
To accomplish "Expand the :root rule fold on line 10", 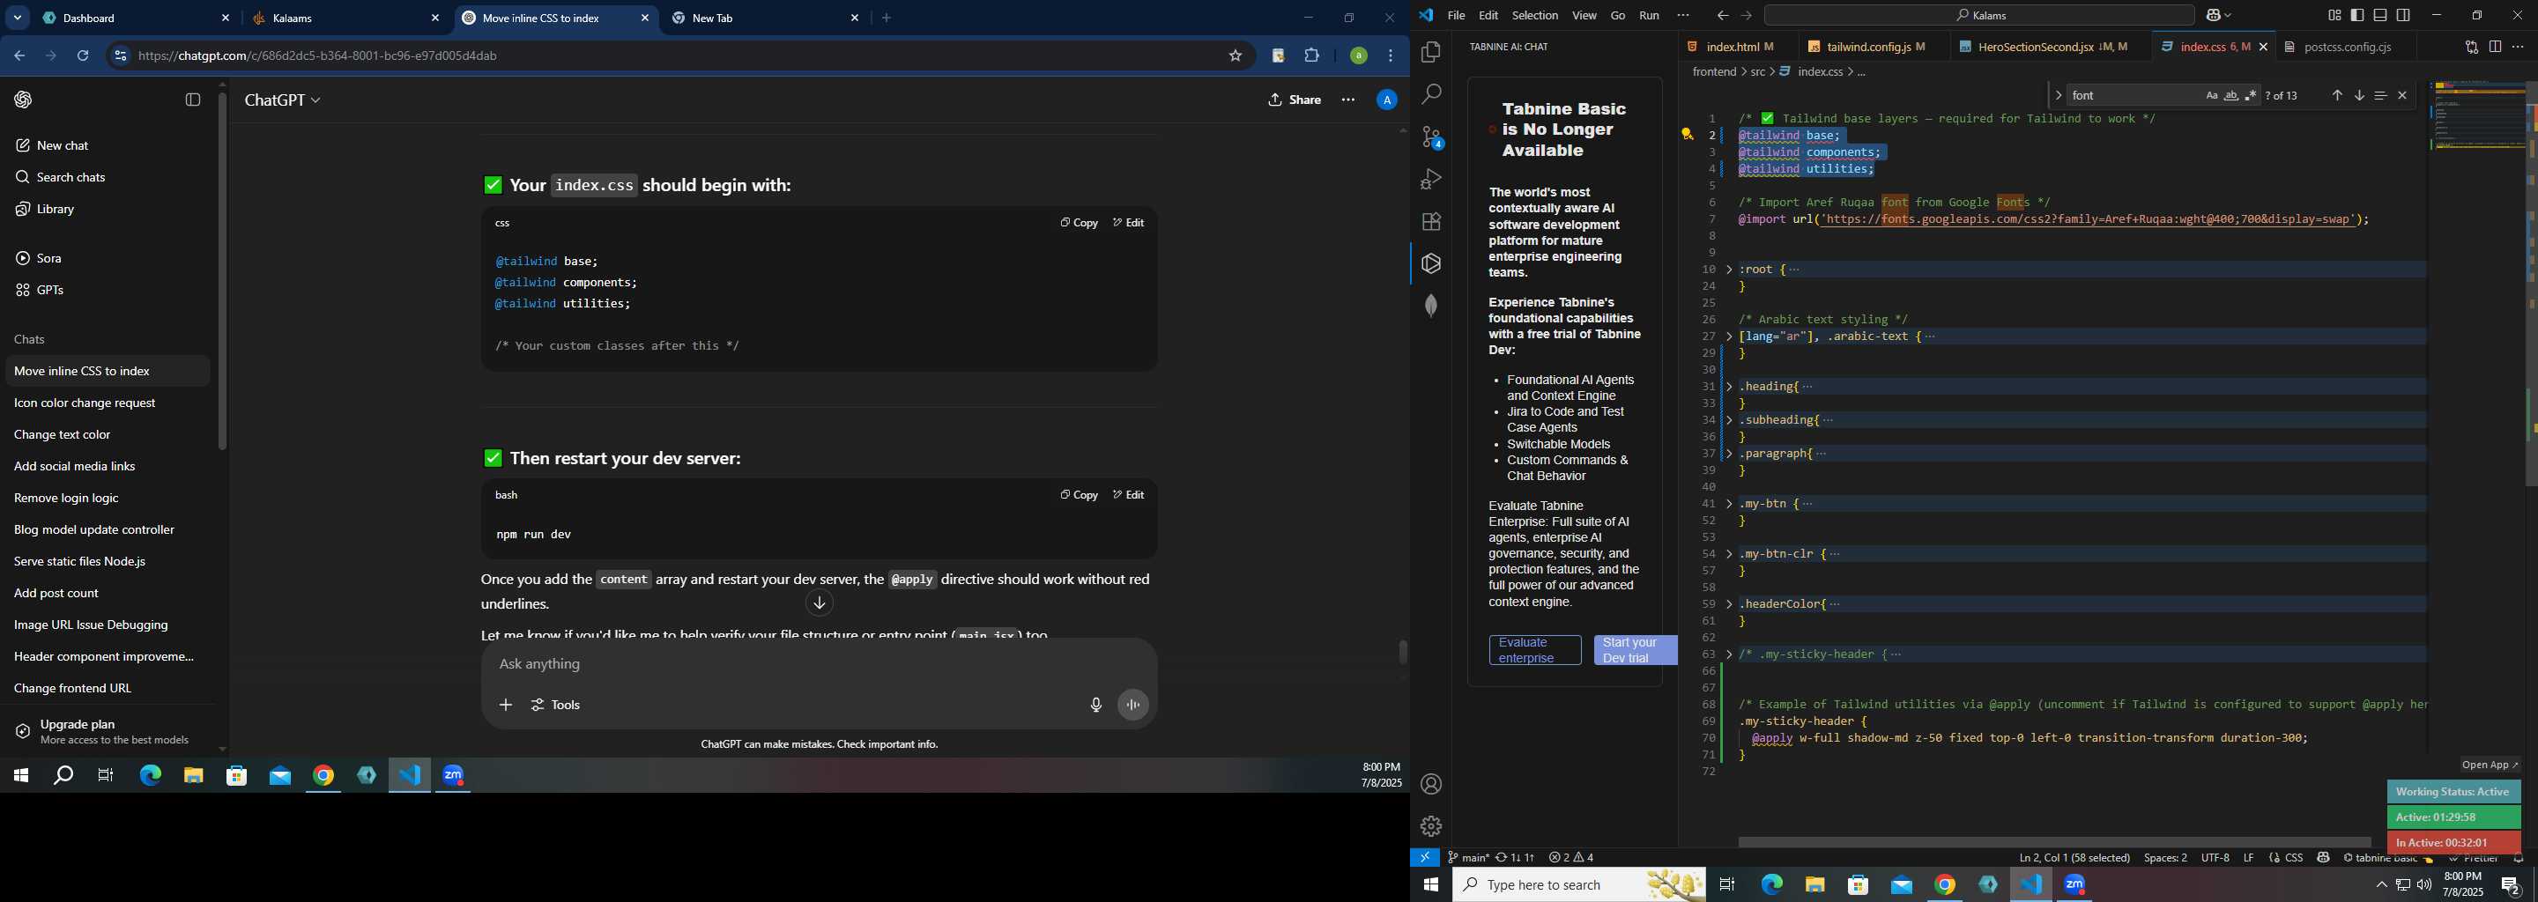I will (1729, 270).
